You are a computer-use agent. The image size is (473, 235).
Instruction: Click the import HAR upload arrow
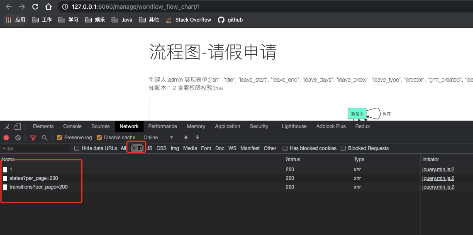click(x=186, y=138)
